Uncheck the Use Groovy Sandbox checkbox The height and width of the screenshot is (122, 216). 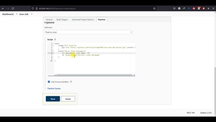point(49,82)
